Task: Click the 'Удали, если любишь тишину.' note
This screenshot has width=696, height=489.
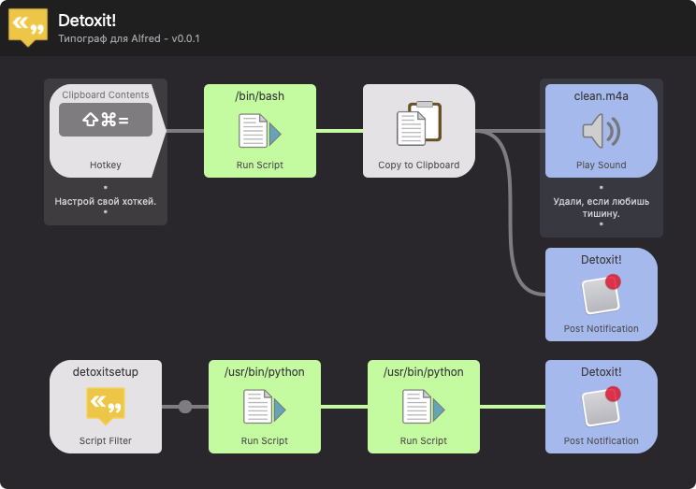Action: (601, 208)
